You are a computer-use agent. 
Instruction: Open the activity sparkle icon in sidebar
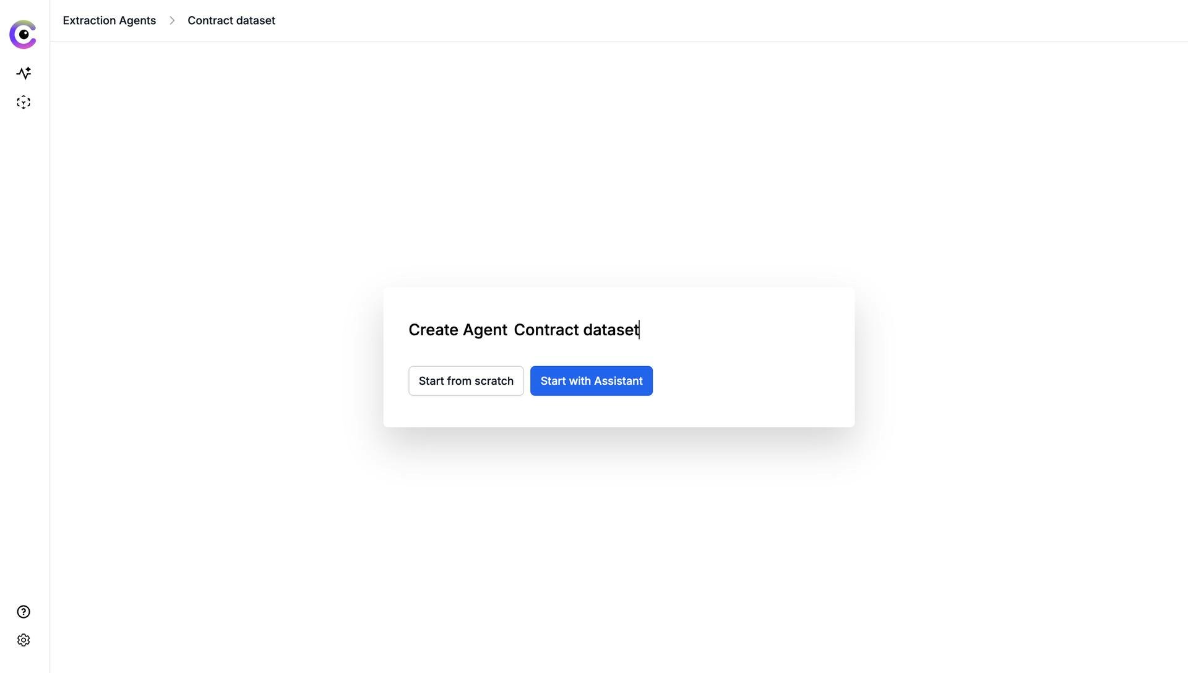24,73
